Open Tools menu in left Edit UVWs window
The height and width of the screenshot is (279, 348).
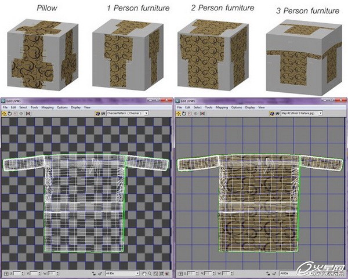click(x=34, y=107)
